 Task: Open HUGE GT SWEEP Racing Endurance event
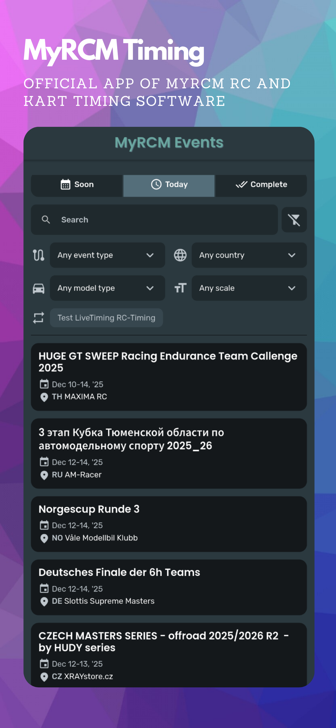(x=169, y=377)
